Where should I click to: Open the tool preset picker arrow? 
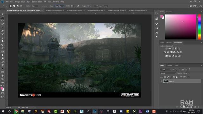tap(7, 6)
